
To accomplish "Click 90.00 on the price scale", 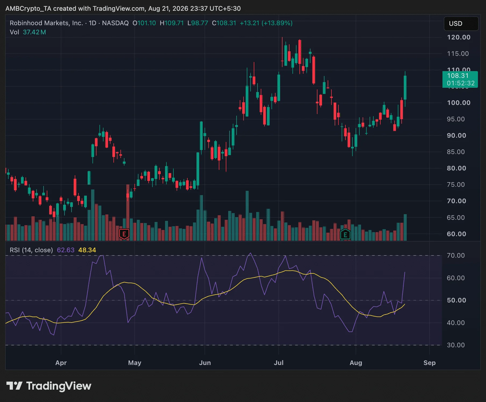I will click(x=456, y=136).
